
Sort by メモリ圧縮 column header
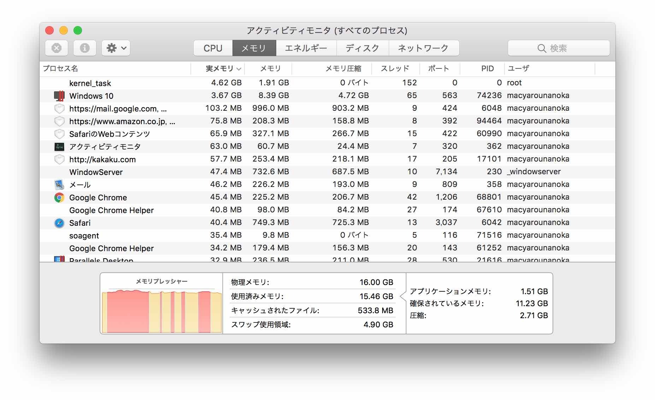pos(332,68)
